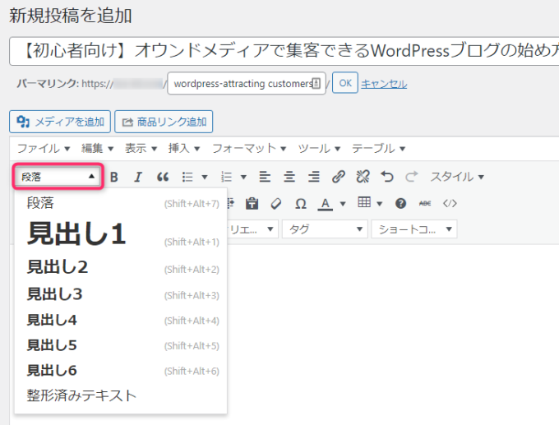
Task: Align text right
Action: point(314,177)
